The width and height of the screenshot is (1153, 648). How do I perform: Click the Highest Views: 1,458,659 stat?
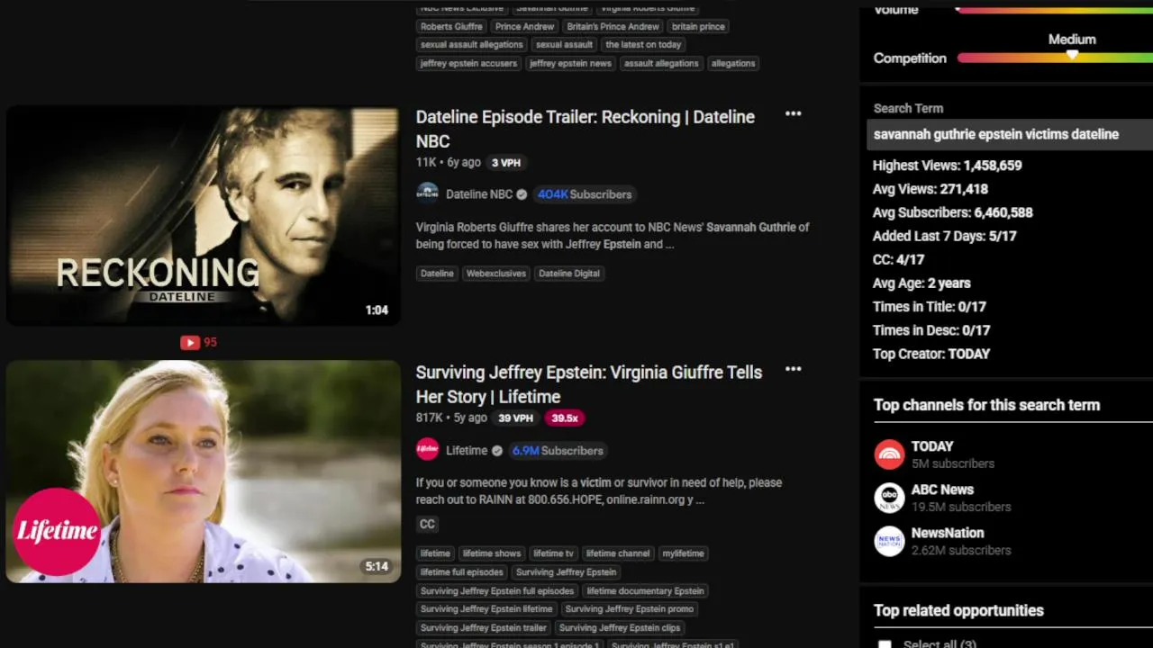[947, 166]
